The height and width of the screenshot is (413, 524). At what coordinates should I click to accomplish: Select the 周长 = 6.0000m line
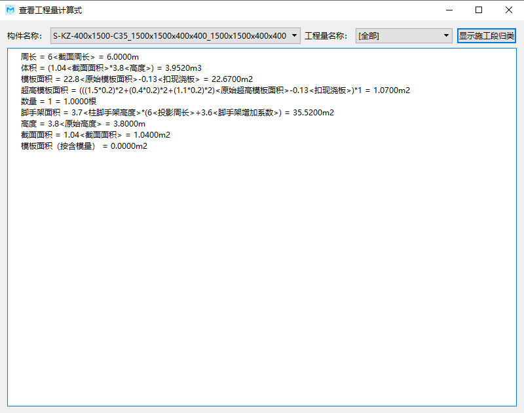[x=79, y=57]
